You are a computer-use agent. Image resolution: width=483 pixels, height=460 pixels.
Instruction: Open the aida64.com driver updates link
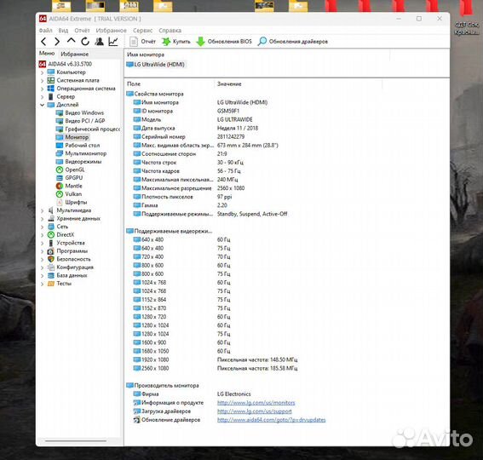tap(272, 420)
